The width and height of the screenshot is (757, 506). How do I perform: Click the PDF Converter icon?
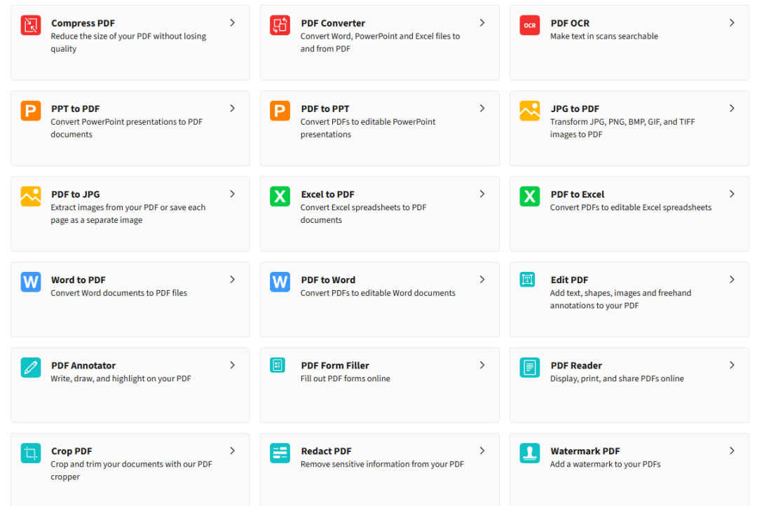click(x=280, y=25)
